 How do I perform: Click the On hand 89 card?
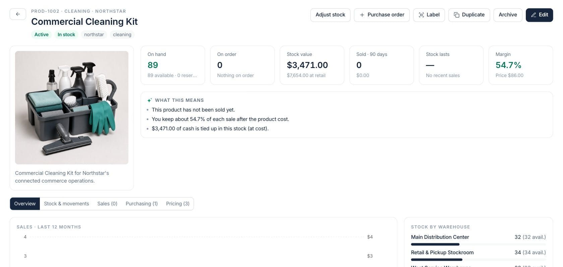pos(173,65)
